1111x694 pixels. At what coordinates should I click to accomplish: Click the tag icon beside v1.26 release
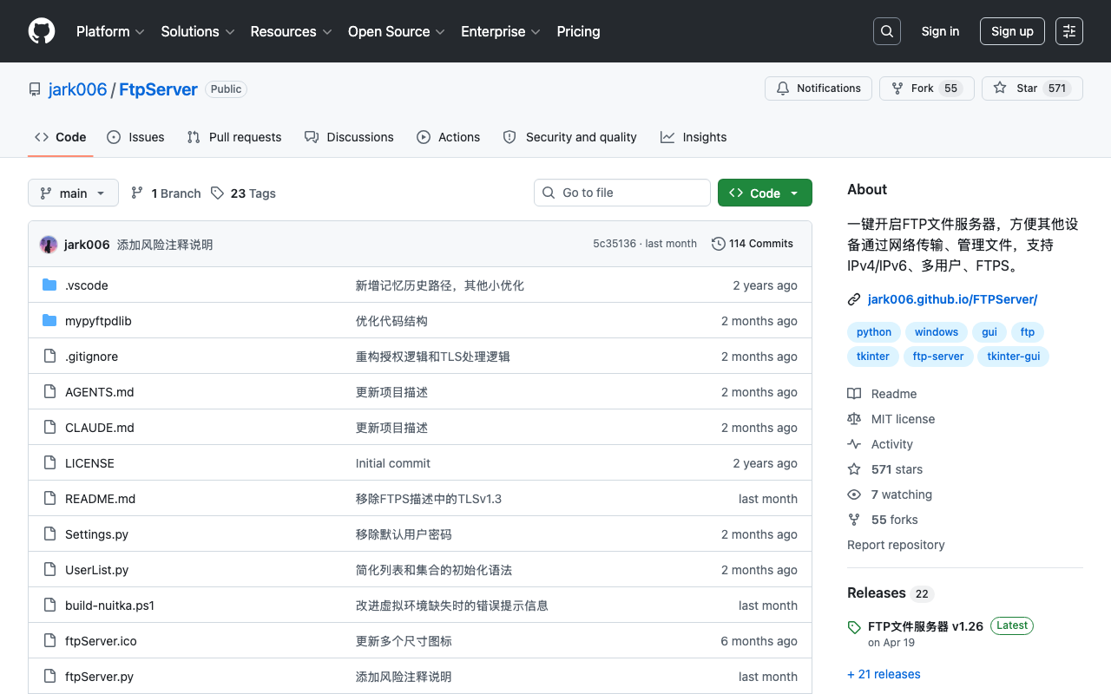tap(854, 626)
